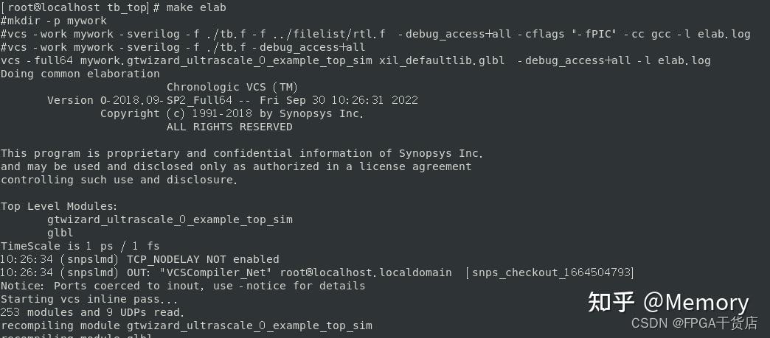Click the "xil_defaultlib.glbl" argument in vcs command
Screen dimensions: 770x338
(x=442, y=60)
